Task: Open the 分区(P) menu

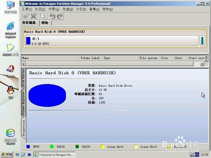Action: (81, 9)
